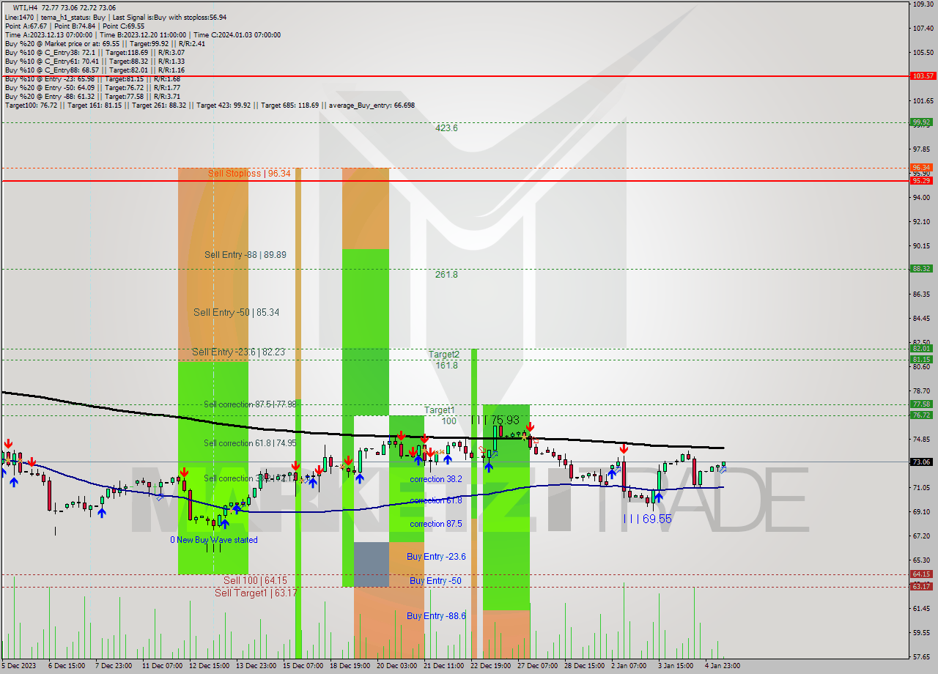
Task: Select the 'Buy Entry -23.6' label
Action: click(436, 557)
